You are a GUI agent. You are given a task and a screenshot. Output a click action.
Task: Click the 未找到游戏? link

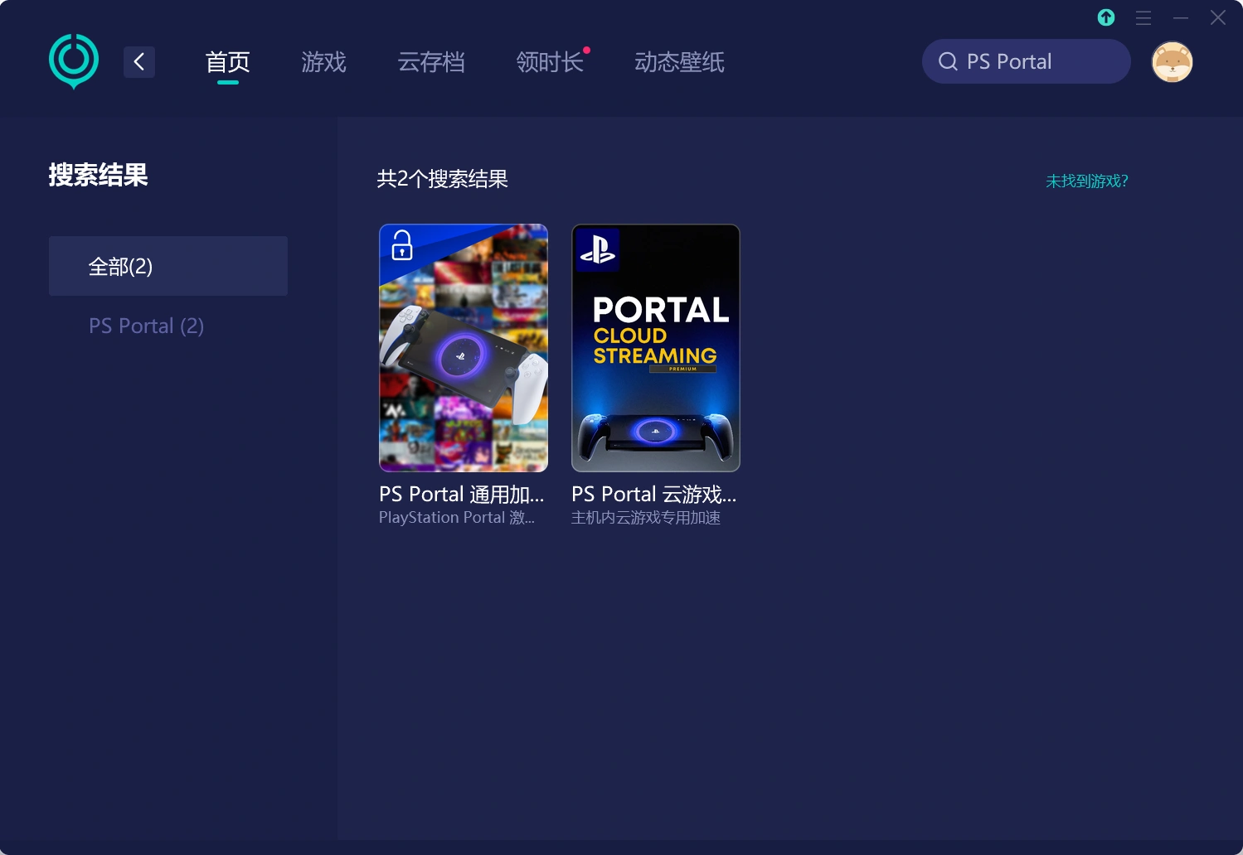(x=1087, y=181)
